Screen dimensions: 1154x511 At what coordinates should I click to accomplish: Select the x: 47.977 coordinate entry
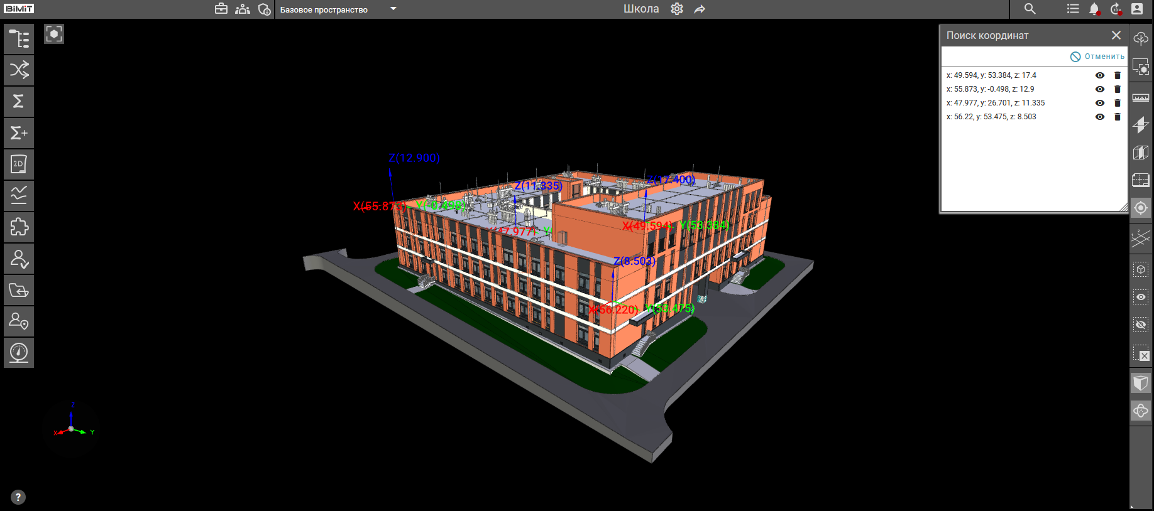coord(995,103)
